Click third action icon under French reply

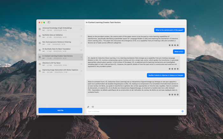tap(175, 95)
